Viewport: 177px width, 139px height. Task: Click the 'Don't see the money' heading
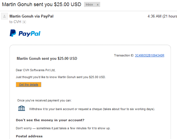pyautogui.click(x=50, y=120)
